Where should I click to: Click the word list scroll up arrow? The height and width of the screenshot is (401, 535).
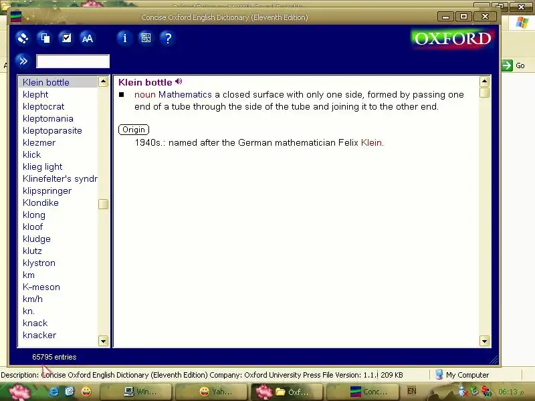coord(103,82)
